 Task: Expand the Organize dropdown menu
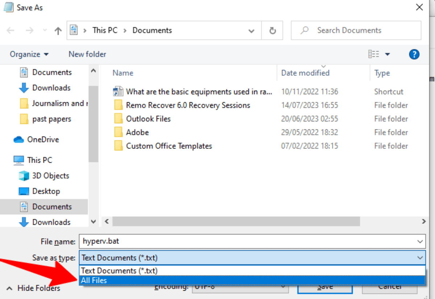[29, 54]
